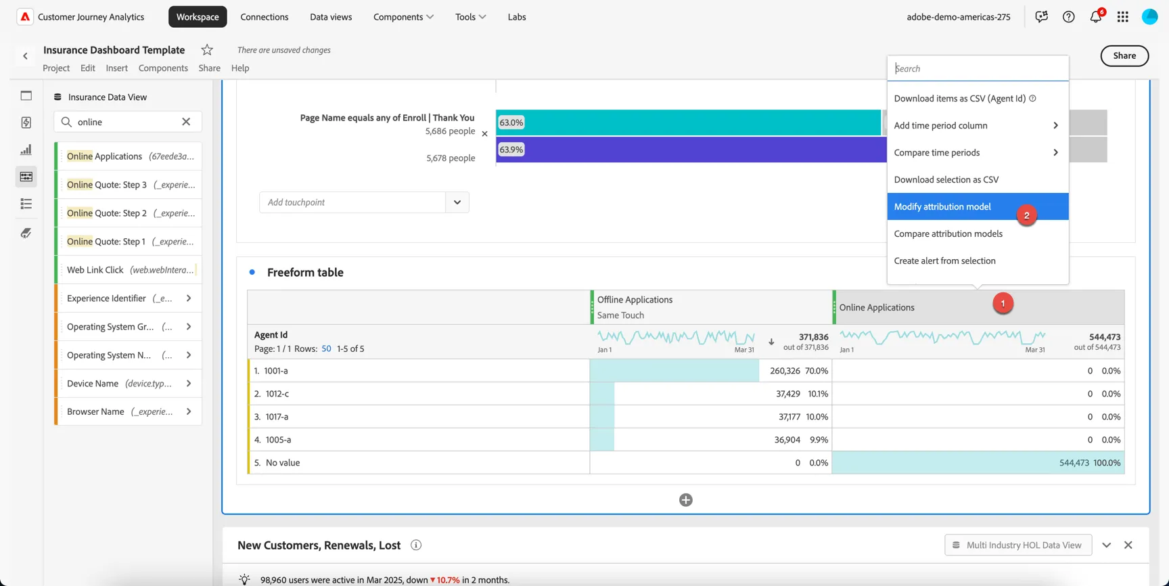Open the Tools dropdown in top navigation
The height and width of the screenshot is (586, 1169).
pos(470,17)
